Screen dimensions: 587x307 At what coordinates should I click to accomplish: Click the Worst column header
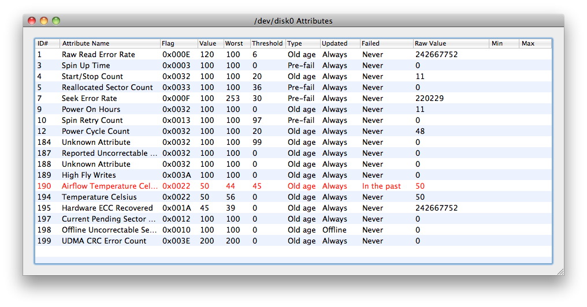(237, 43)
